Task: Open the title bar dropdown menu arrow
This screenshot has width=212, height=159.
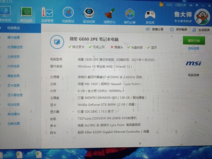Action: point(197,5)
